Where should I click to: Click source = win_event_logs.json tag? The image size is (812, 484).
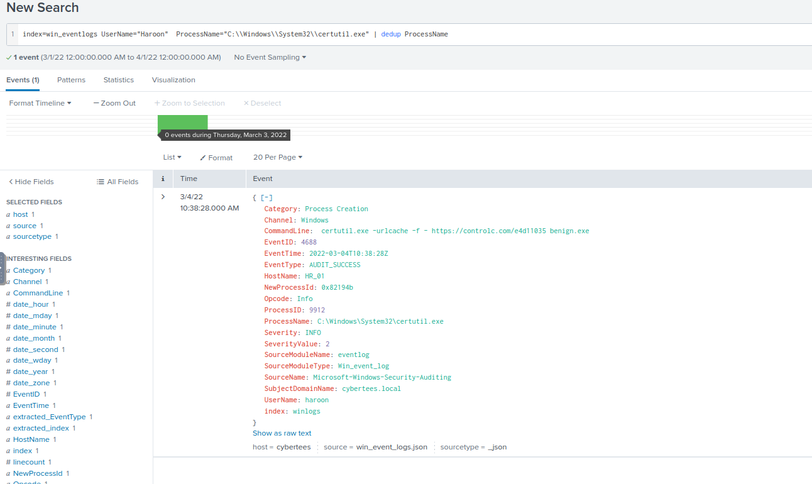[375, 447]
